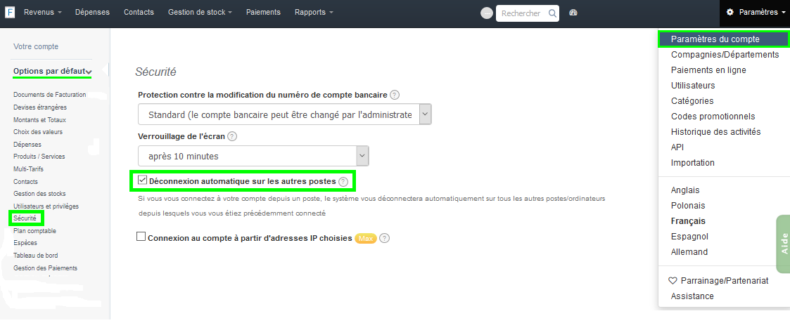790x323 pixels.
Task: Open Gestion des stocks settings
Action: [x=39, y=194]
